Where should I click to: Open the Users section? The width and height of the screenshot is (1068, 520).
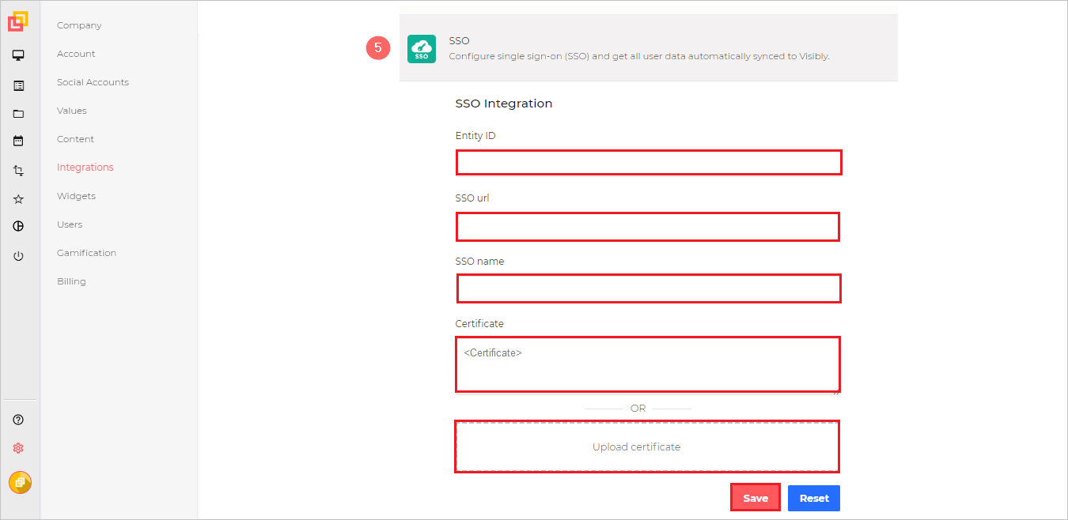(x=69, y=224)
